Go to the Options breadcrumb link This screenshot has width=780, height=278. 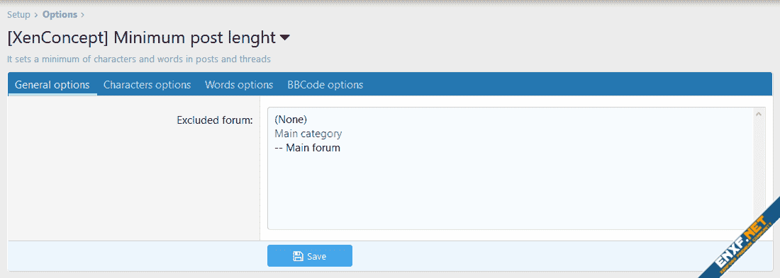pos(60,14)
